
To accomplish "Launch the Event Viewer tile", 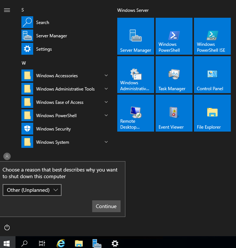I will coord(174,113).
